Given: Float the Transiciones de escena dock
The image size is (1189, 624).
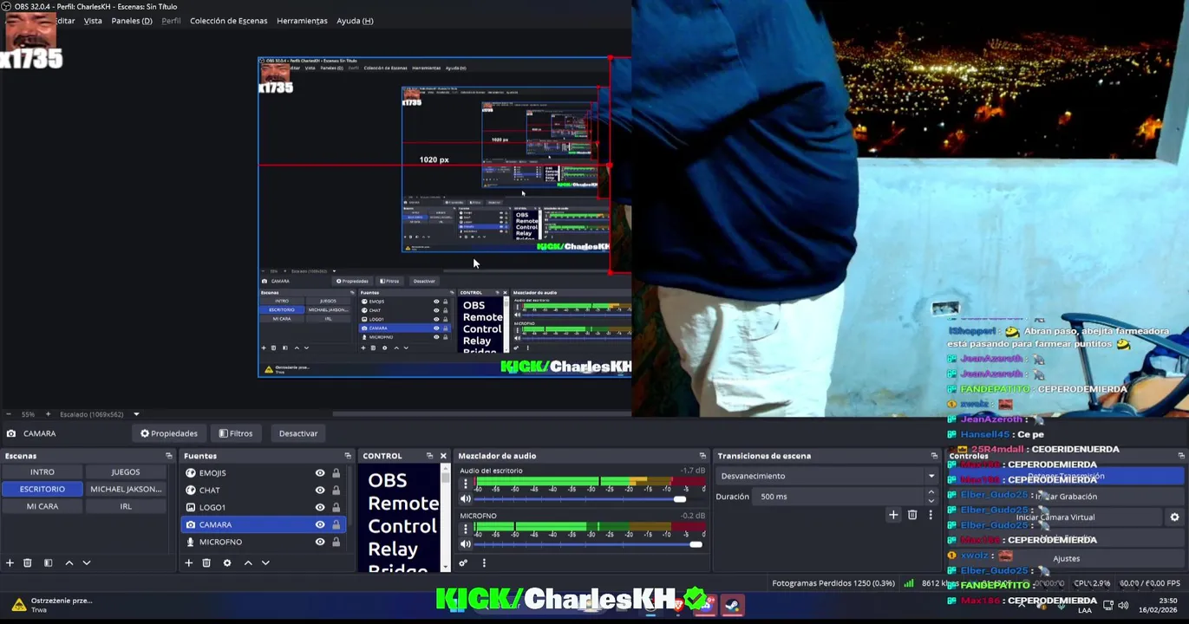Looking at the screenshot, I should tap(934, 456).
